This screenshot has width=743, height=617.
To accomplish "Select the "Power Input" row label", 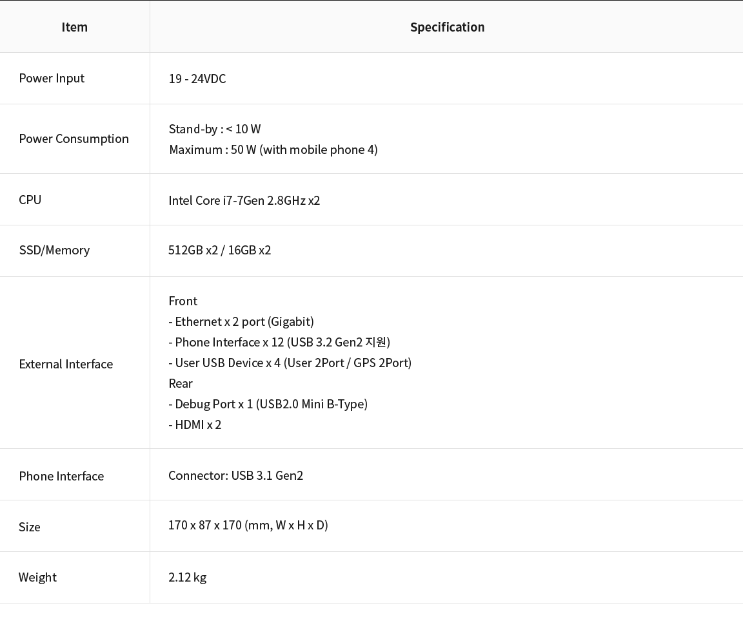I will click(x=52, y=78).
